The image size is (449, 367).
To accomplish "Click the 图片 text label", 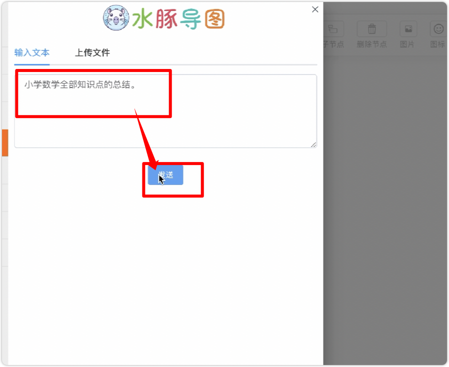I will (x=407, y=44).
